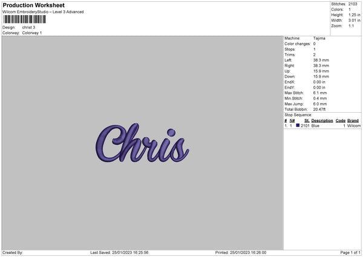
Task: Click the barcode image in header
Action: click(x=24, y=19)
